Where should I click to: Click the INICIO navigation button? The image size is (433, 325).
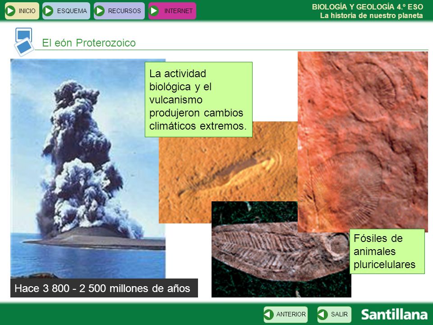[22, 11]
